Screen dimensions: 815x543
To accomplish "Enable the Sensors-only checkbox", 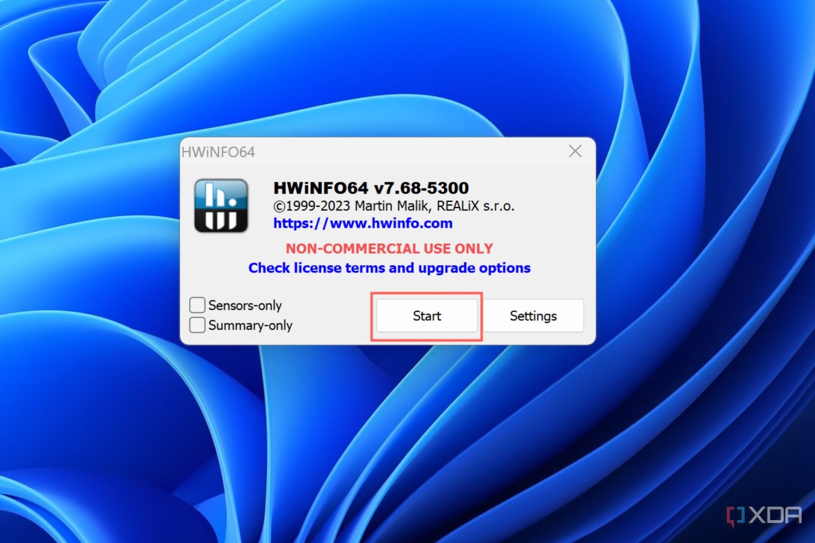I will [x=197, y=305].
